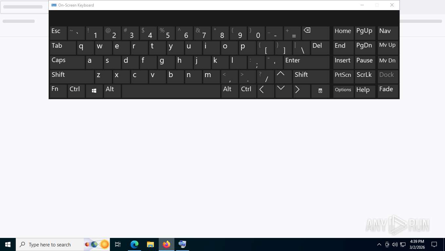Click the PgUp key
This screenshot has height=251, width=445.
pos(365,33)
